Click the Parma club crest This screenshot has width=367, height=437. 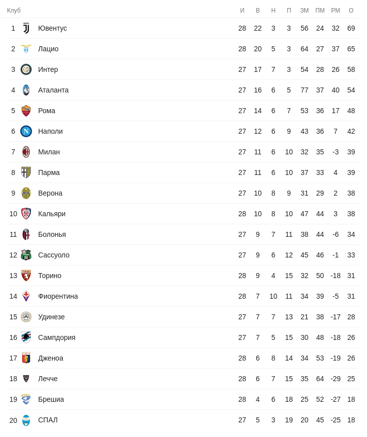(26, 172)
